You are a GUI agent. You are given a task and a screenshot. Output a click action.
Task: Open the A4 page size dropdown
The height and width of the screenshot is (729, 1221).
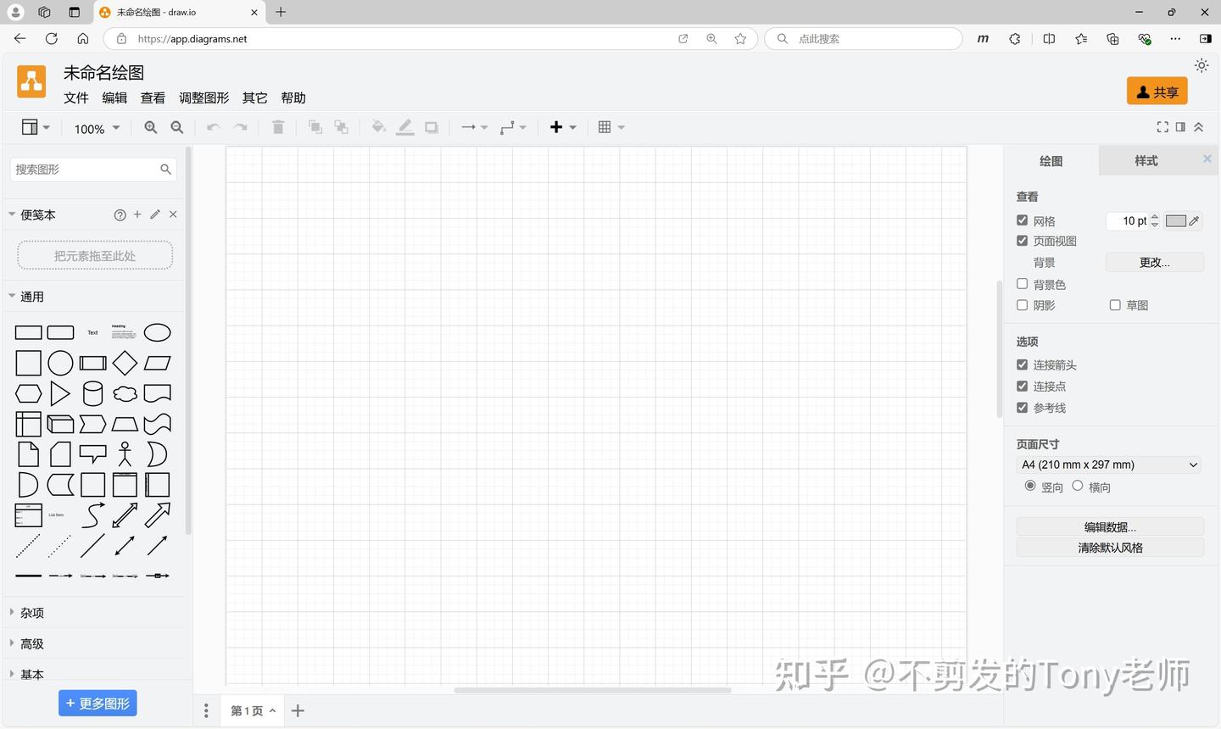[1108, 465]
